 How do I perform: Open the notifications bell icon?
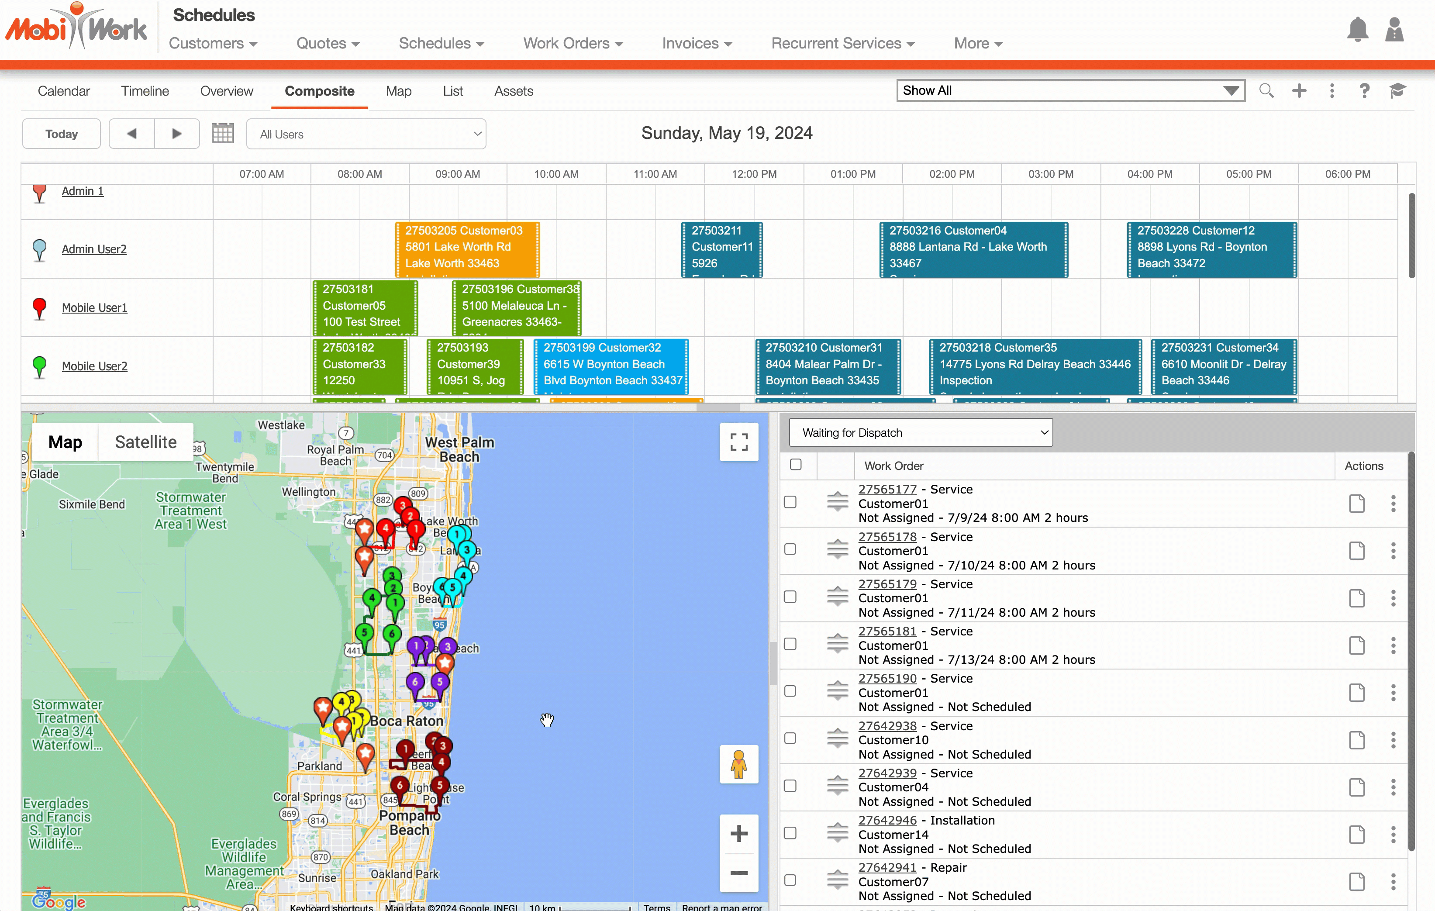pyautogui.click(x=1357, y=30)
